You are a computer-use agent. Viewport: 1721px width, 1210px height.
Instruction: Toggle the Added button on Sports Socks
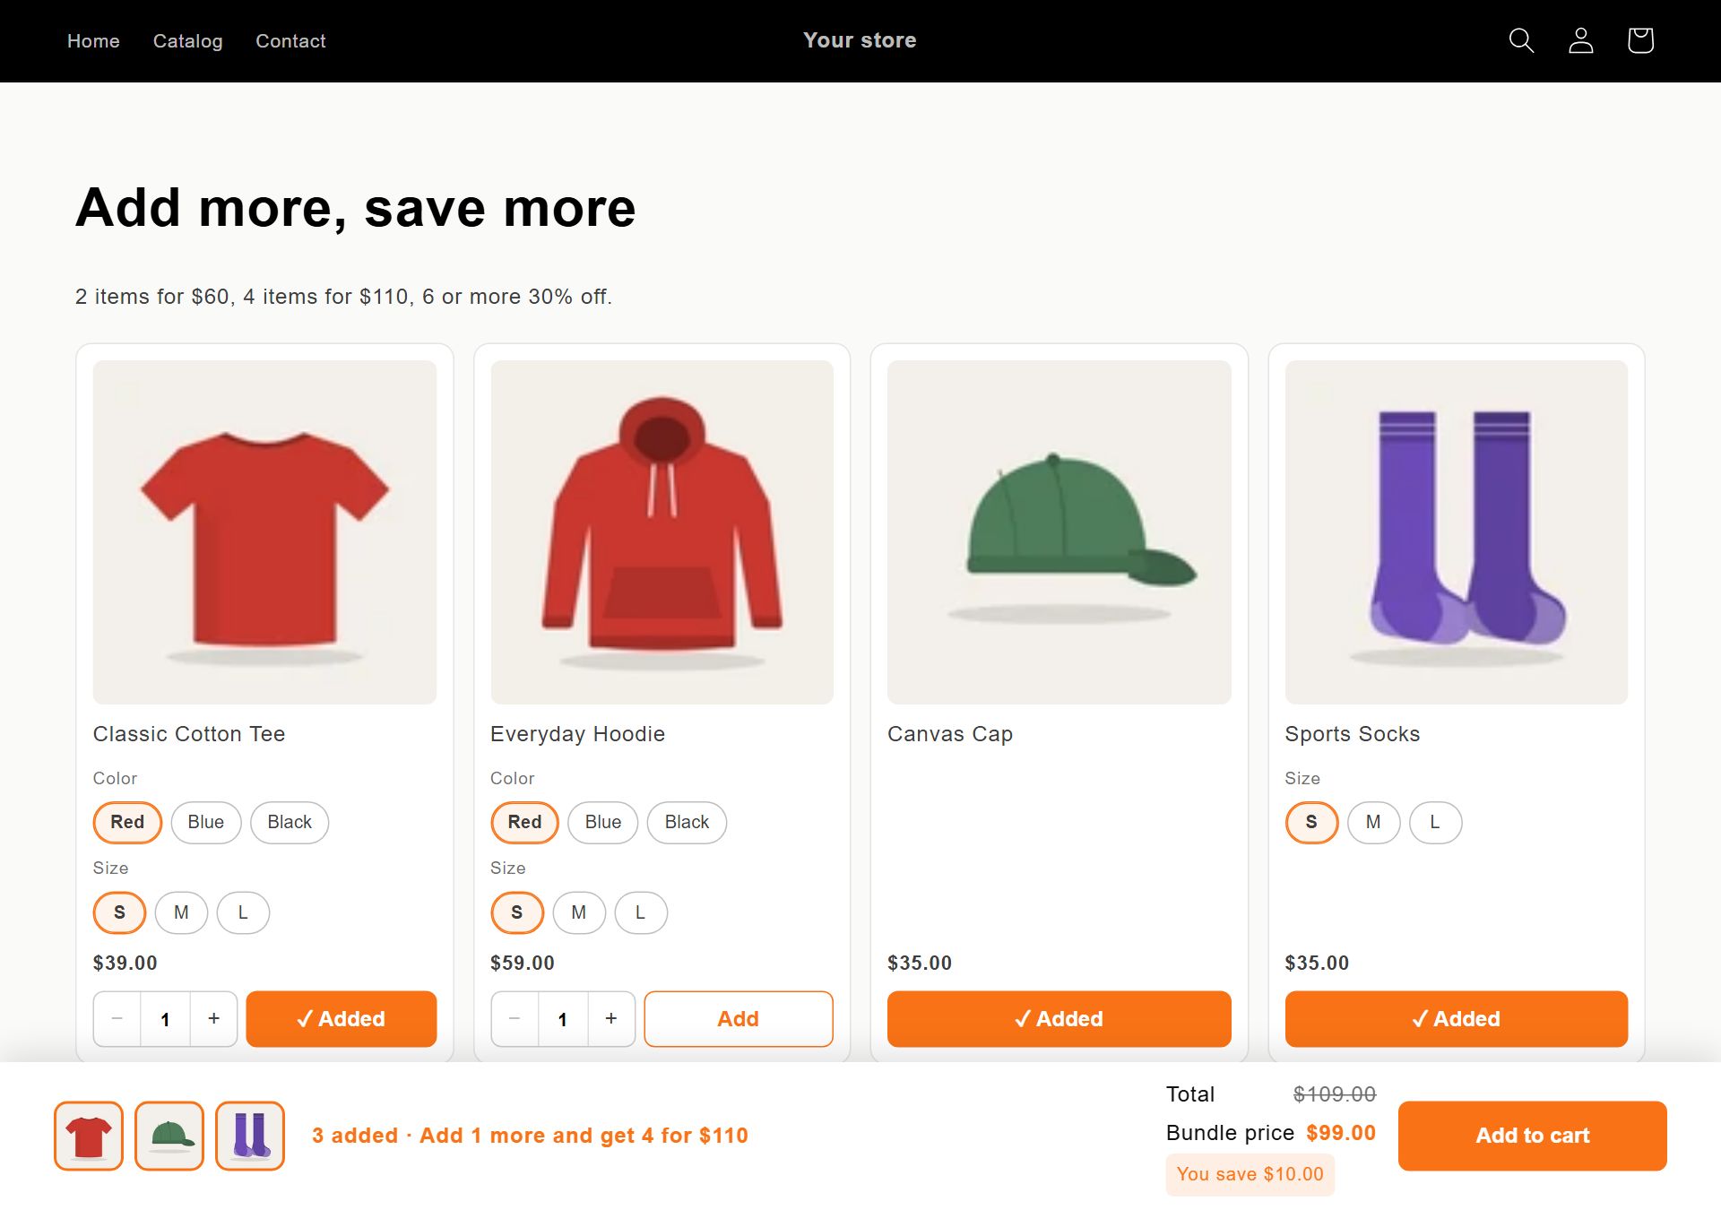[1456, 1018]
